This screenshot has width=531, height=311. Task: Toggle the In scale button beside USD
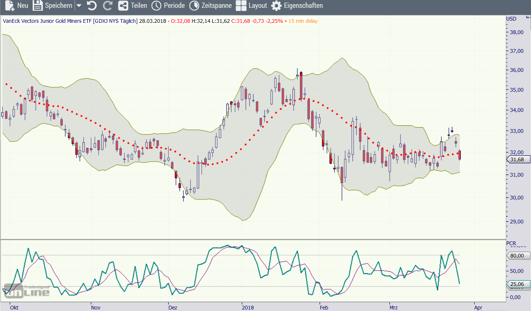(x=528, y=18)
